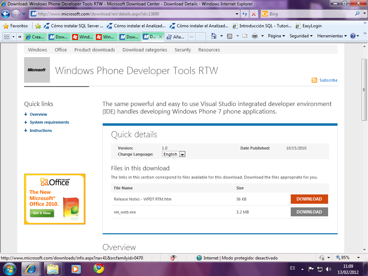The width and height of the screenshot is (368, 276).
Task: Click the System requirements quick link
Action: 49,122
